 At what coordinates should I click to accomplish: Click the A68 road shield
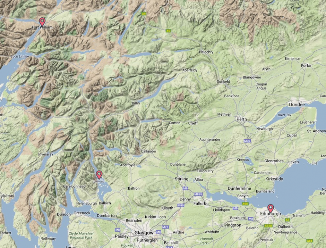point(309,241)
